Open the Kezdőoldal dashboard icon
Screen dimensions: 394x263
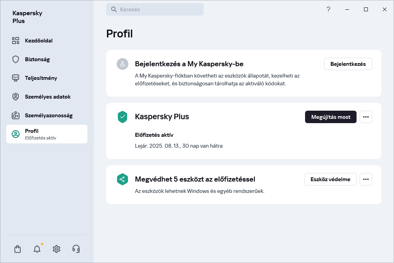point(16,40)
